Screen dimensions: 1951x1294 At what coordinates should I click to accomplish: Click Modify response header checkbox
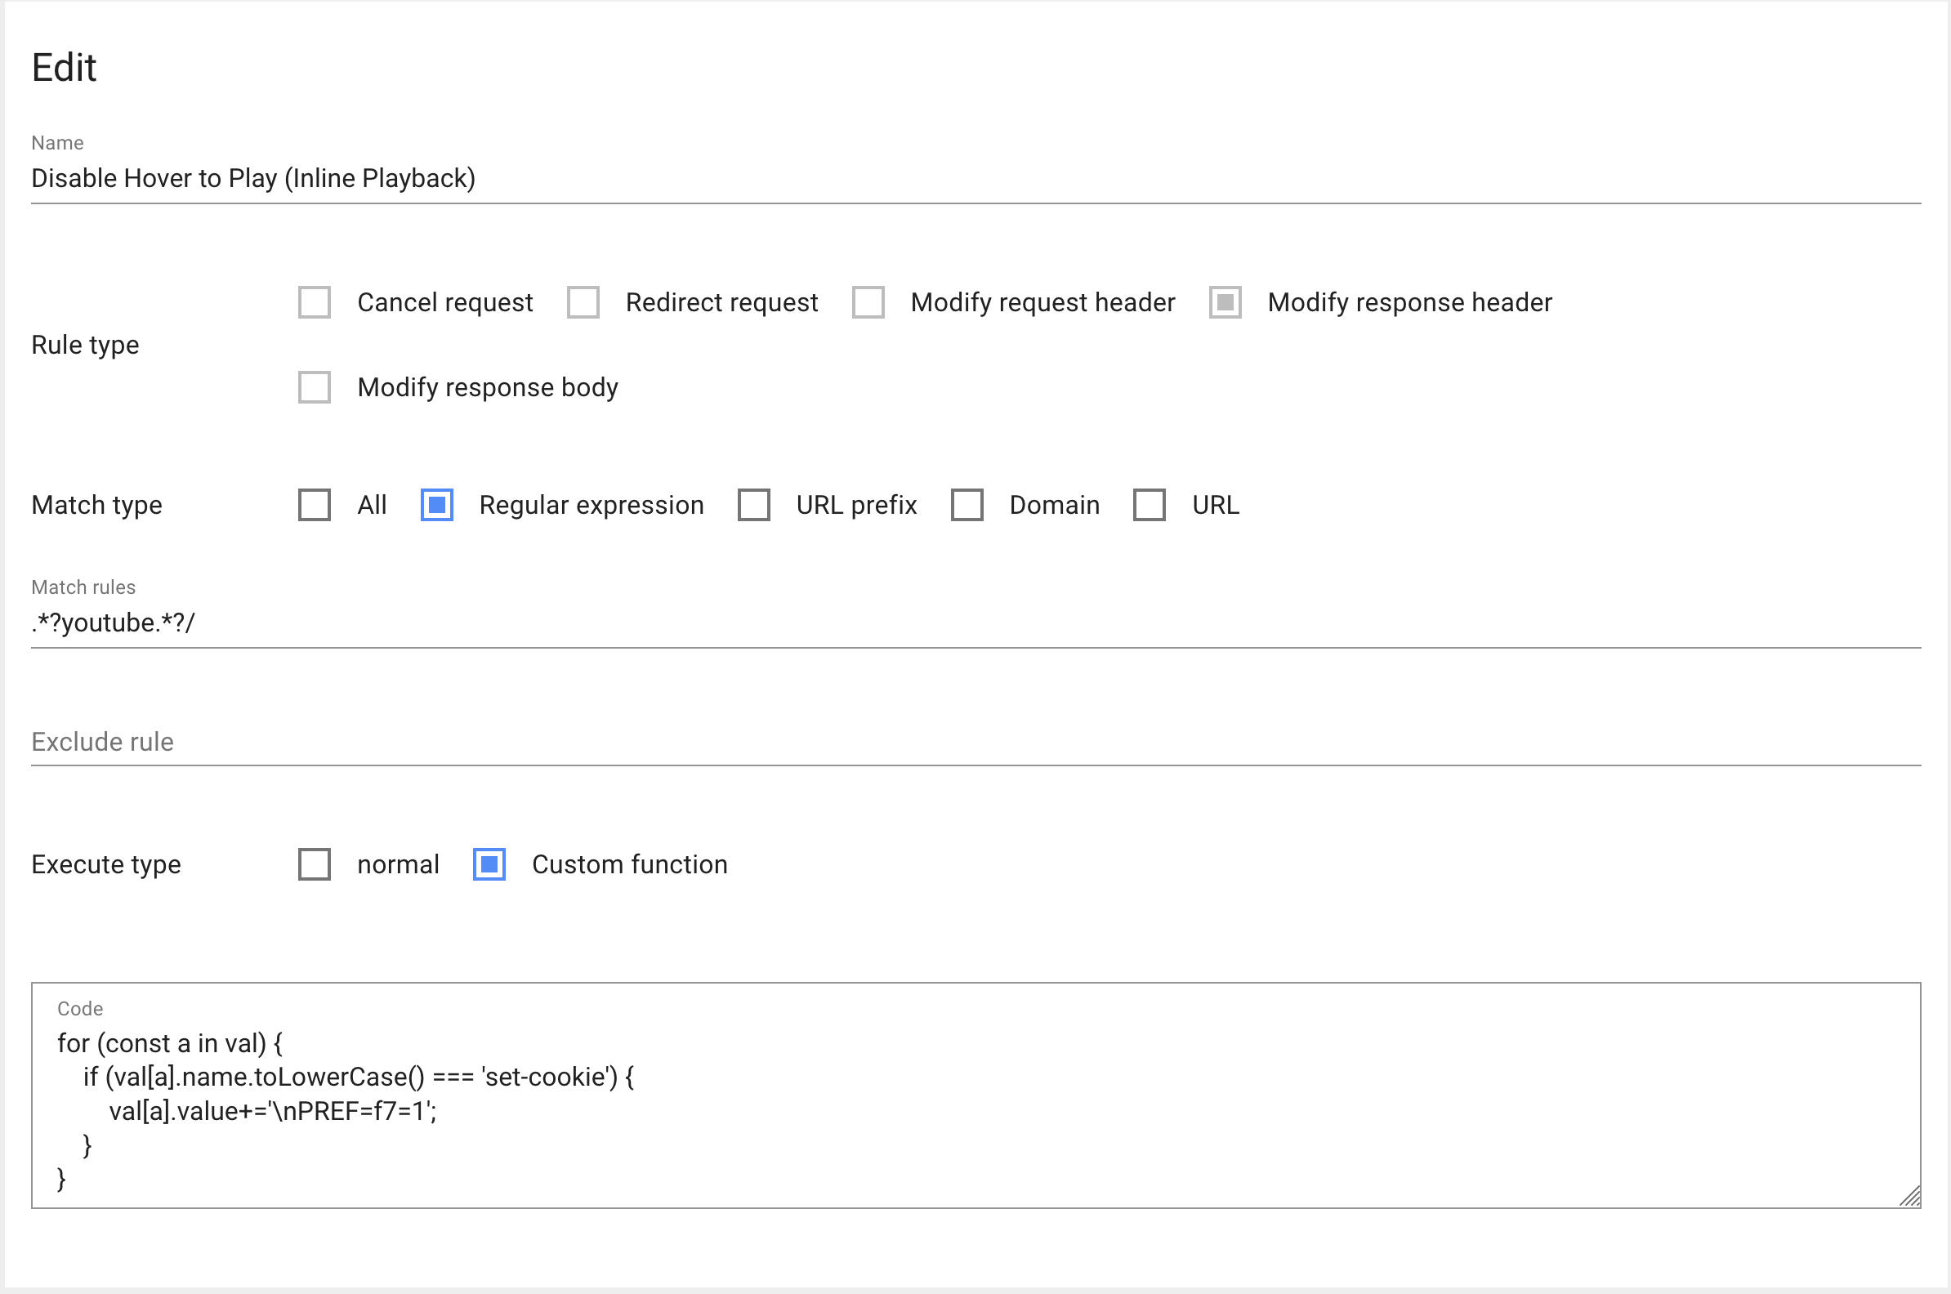(1225, 302)
